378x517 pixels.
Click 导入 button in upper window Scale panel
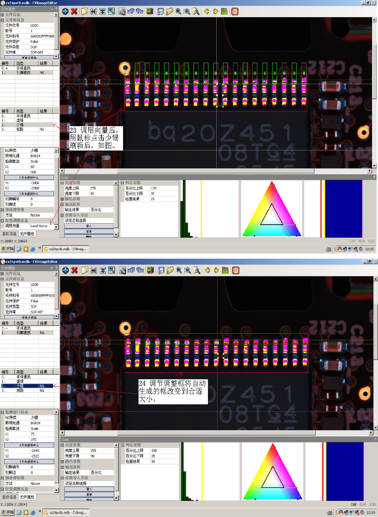click(89, 226)
